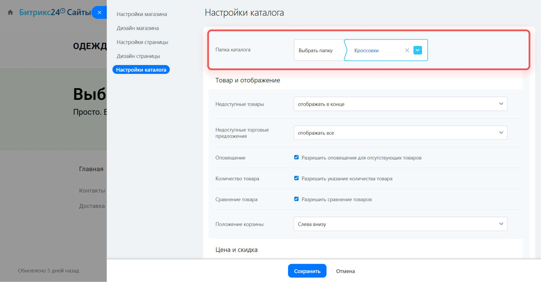
Task: Click the Битрикс24 Сайты logo
Action: click(55, 13)
